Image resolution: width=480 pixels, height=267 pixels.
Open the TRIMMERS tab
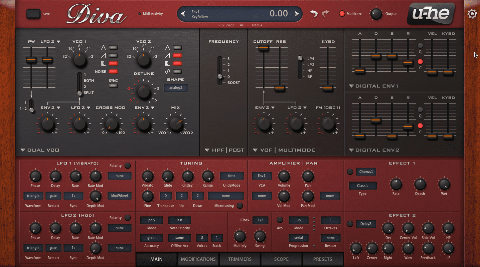click(x=240, y=259)
